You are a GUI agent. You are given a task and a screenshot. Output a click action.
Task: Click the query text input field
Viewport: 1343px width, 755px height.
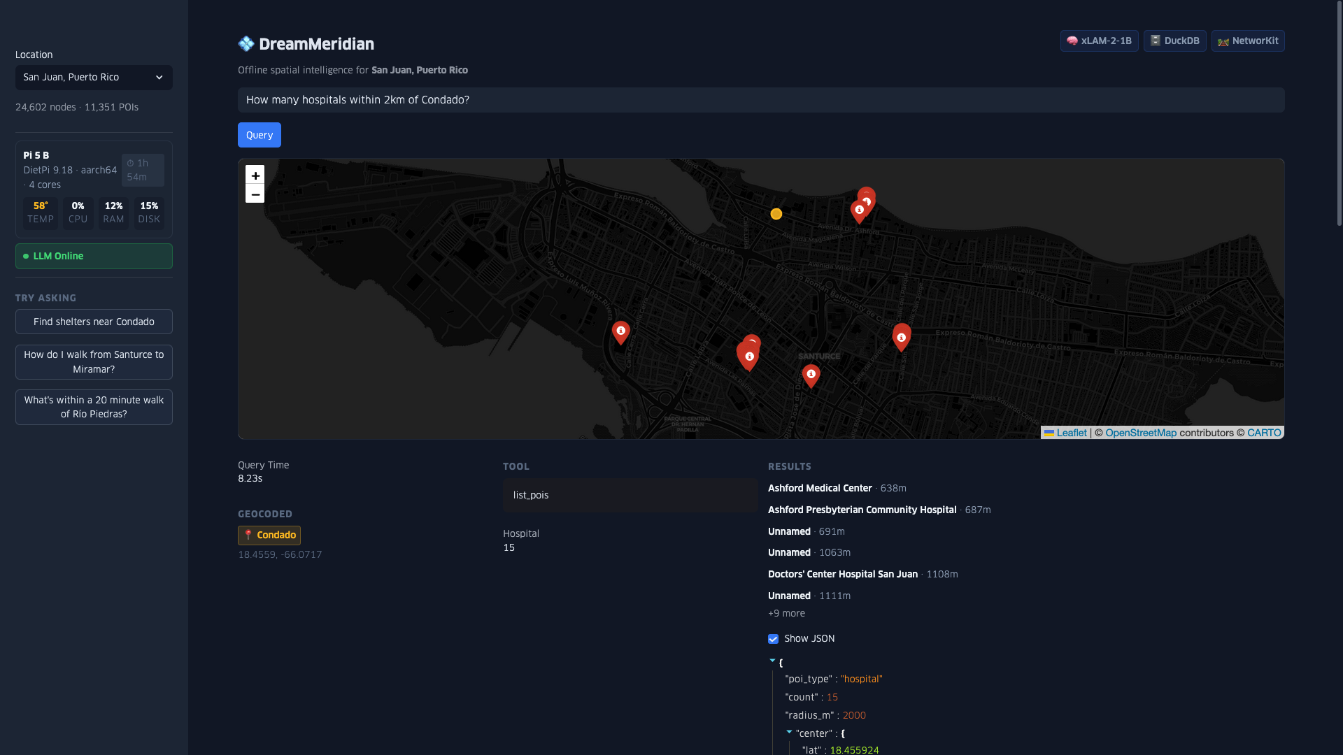point(760,100)
